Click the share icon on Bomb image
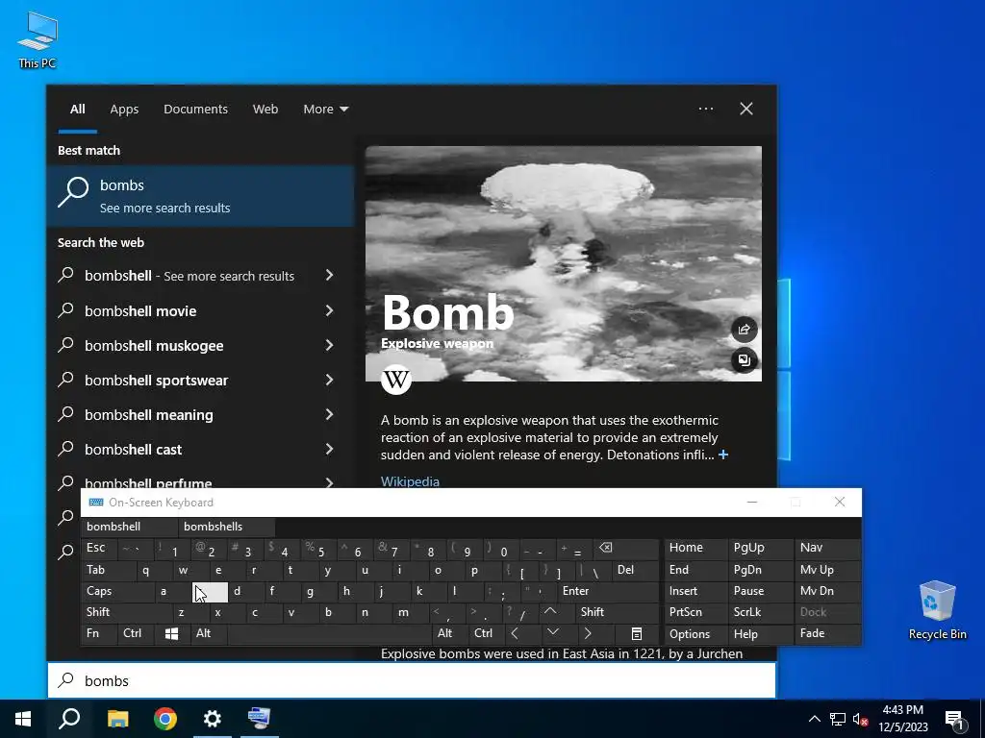The height and width of the screenshot is (738, 985). pos(744,330)
